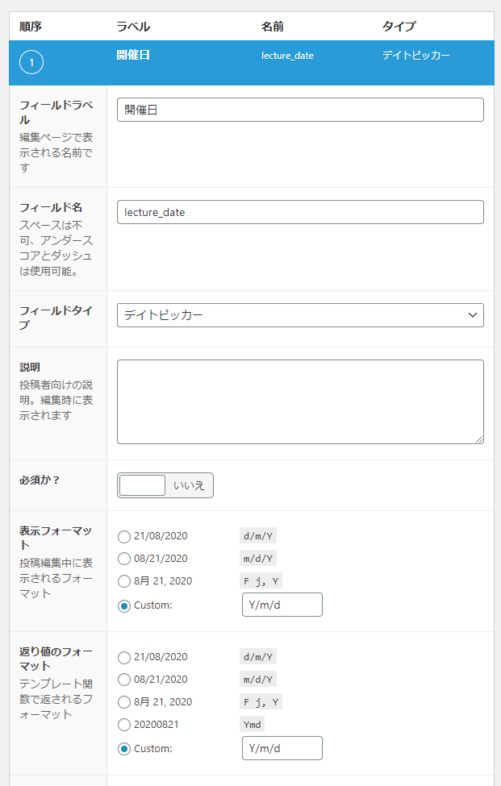
Task: Click the circled ① order number badge
Action: 31,61
